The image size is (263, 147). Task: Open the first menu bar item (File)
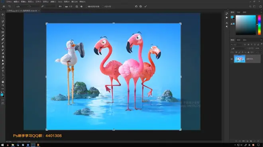click(x=9, y=2)
